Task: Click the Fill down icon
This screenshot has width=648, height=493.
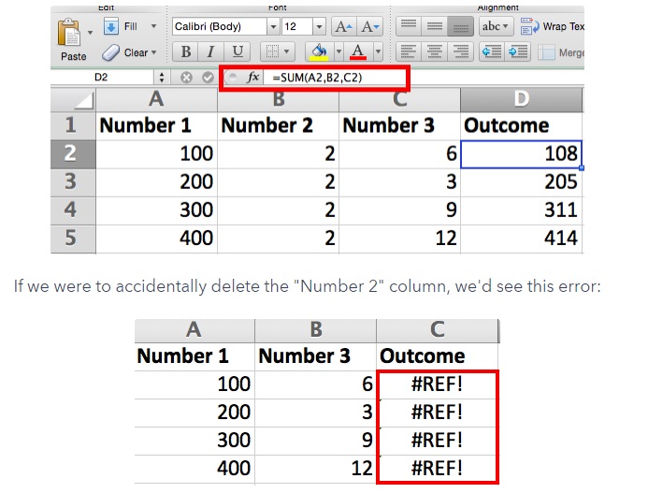Action: pos(110,26)
